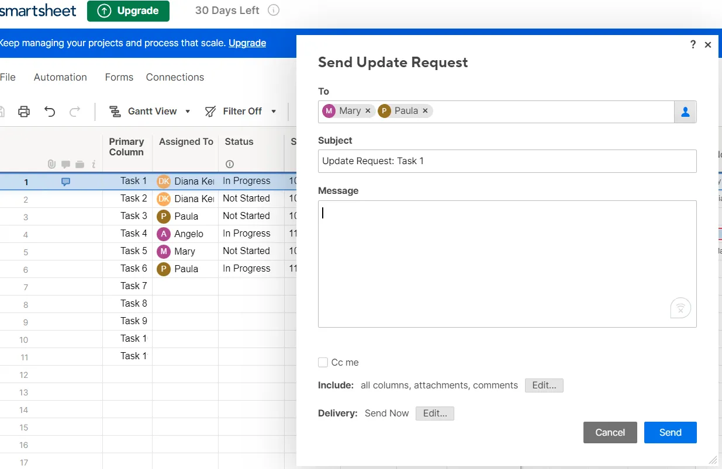Click Edit button next to Delivery
722x469 pixels.
(435, 414)
